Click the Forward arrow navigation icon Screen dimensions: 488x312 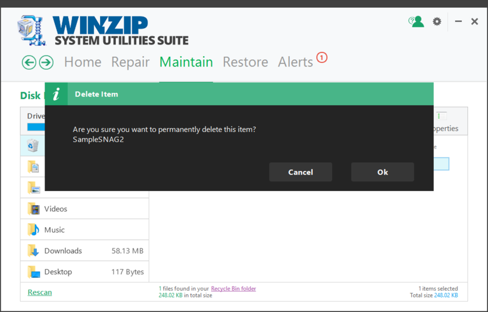tap(46, 62)
